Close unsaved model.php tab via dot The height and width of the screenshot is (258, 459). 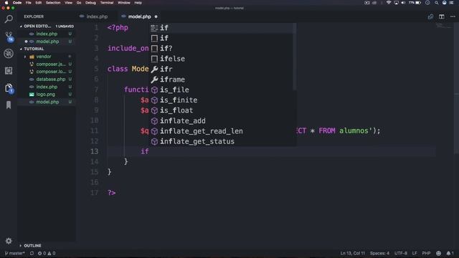point(156,16)
